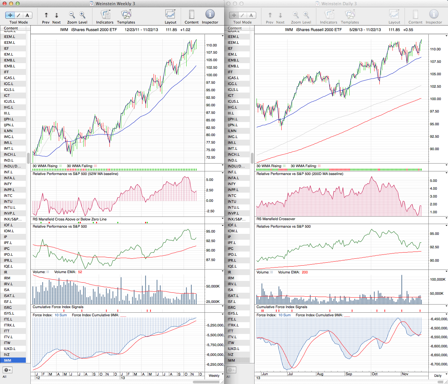
Task: Open the Daily period dropdown below chart
Action: pyautogui.click(x=440, y=375)
